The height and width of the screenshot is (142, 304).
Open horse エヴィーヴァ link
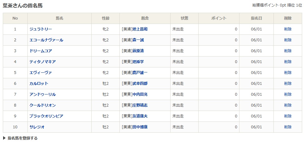coord(41,73)
